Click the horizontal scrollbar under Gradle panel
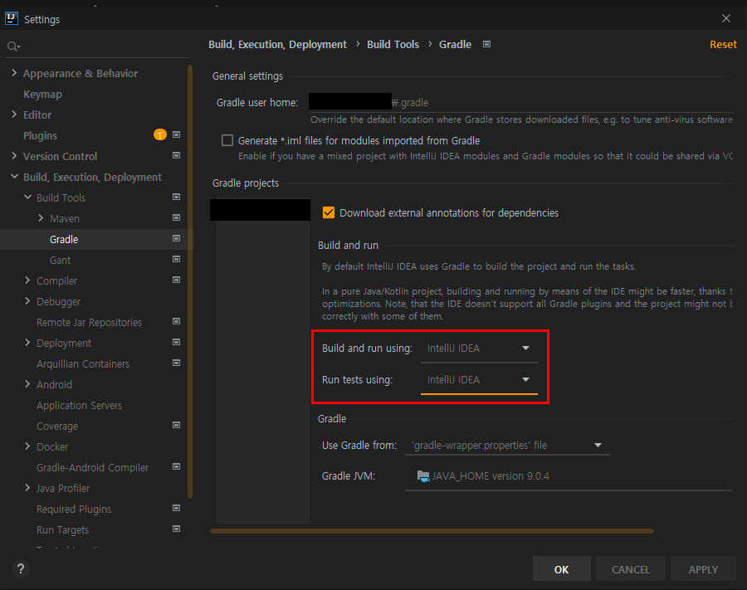747x590 pixels. click(432, 530)
